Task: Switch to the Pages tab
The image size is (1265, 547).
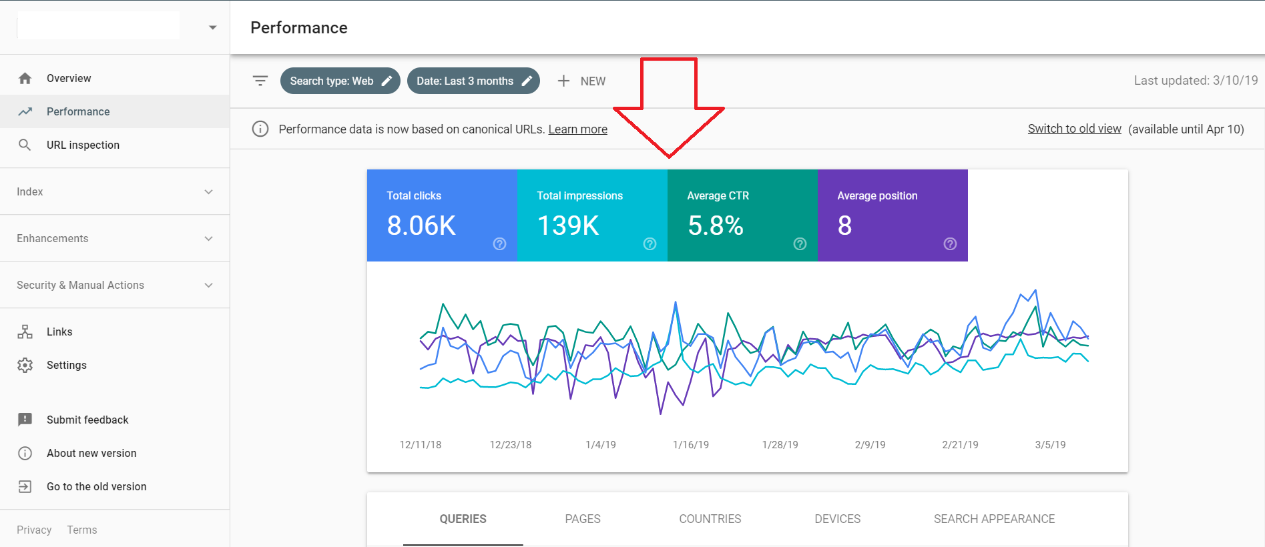Action: pos(582,519)
